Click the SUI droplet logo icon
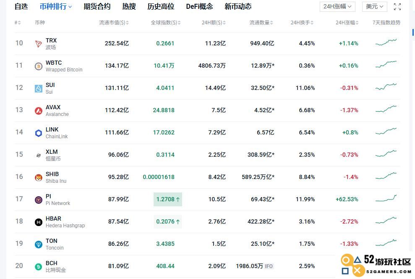Screen dimensions: 415x279 (39, 88)
